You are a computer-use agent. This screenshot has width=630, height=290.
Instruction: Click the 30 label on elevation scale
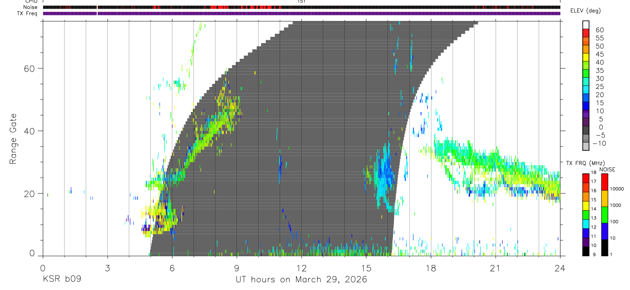coord(599,78)
